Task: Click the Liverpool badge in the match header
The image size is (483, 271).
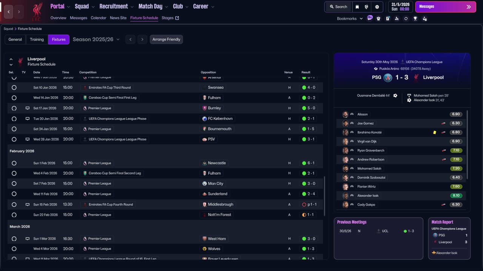Action: [416, 78]
